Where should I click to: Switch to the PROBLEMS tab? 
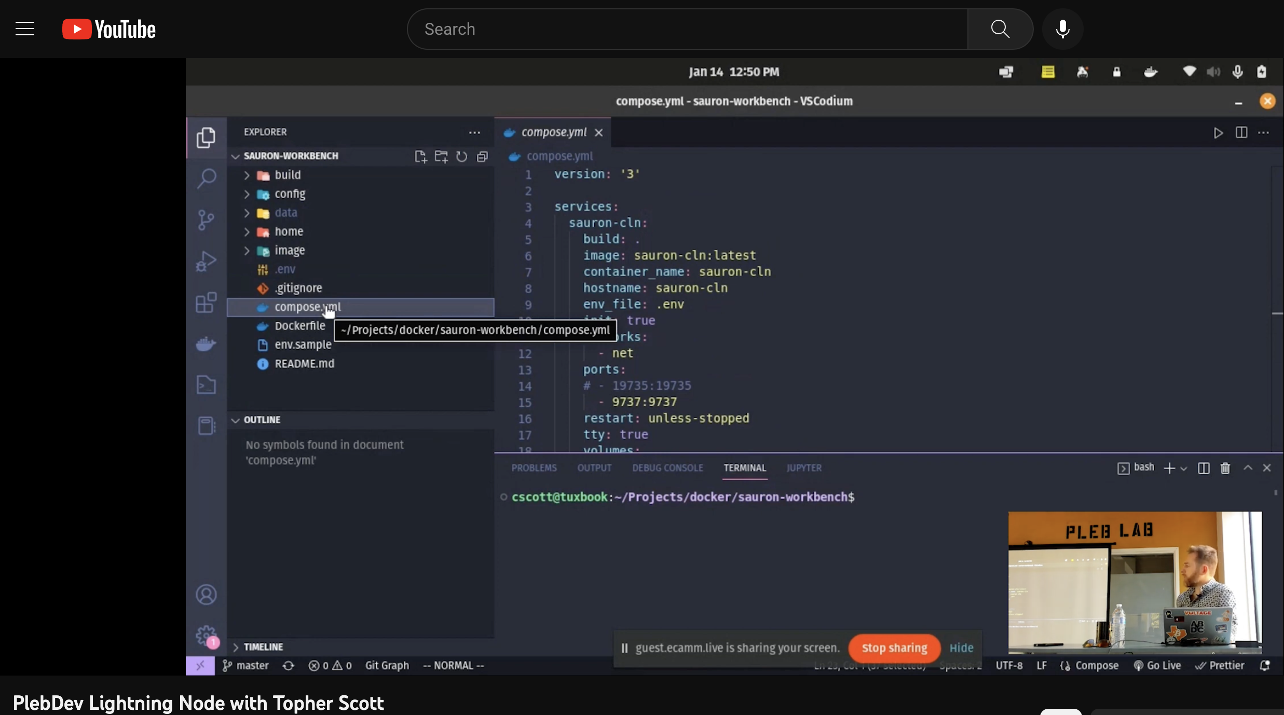click(534, 468)
